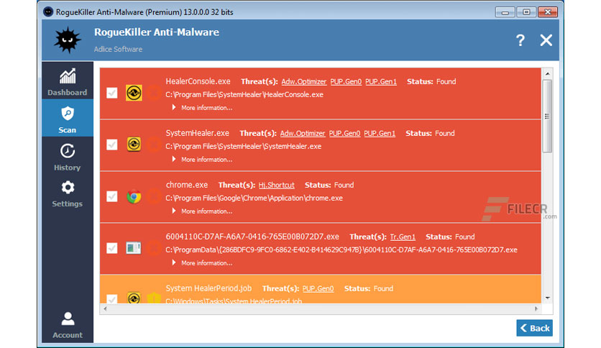601x348 pixels.
Task: Minimize the RogueKiller window
Action: tap(505, 12)
